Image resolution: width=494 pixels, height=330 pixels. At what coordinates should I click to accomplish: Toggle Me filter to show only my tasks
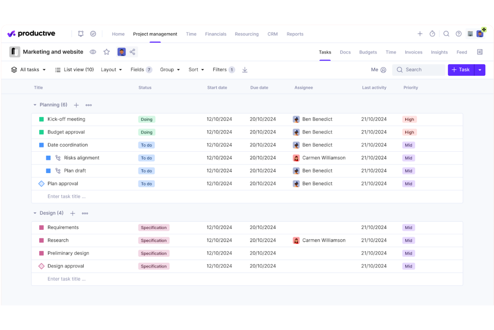click(378, 70)
